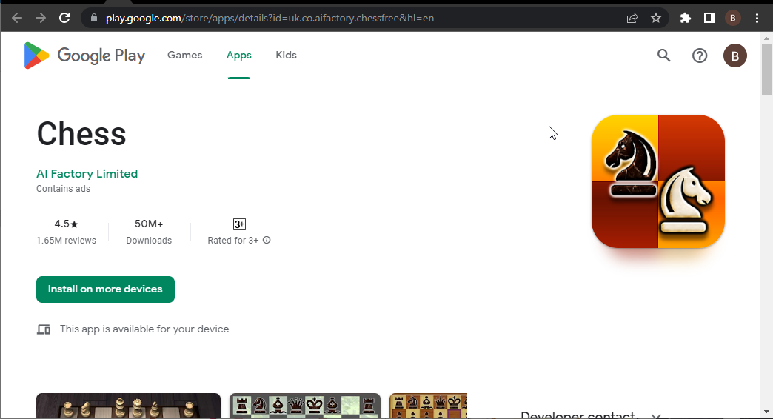Click the Google Play logo
This screenshot has height=419, width=773.
click(84, 56)
